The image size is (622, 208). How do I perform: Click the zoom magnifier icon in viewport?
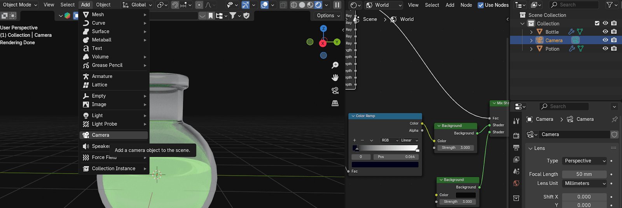(x=335, y=65)
